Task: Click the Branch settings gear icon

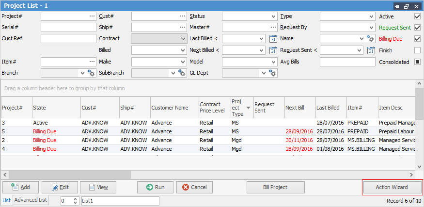Action: pyautogui.click(x=92, y=73)
